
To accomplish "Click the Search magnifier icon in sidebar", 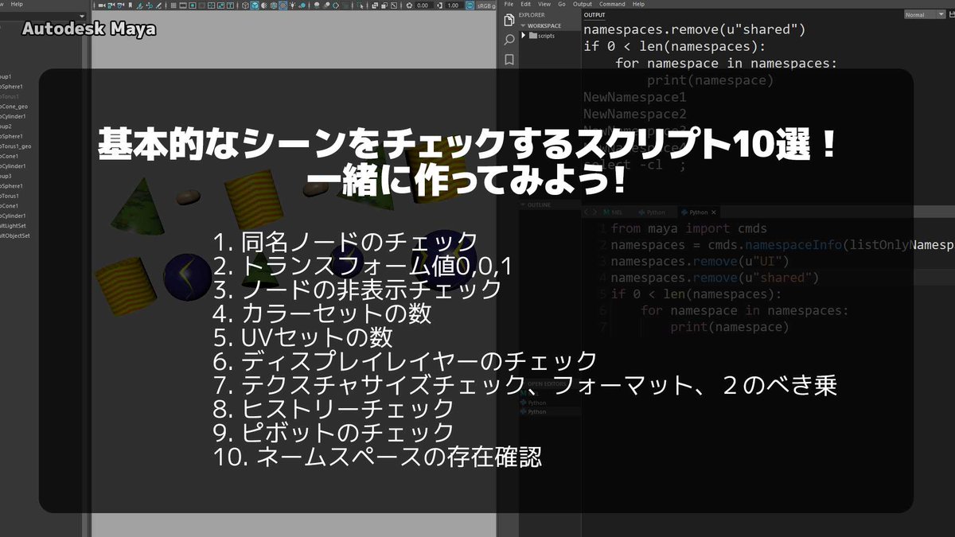I will [x=509, y=39].
